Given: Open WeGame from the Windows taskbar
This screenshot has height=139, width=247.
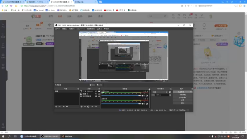Looking at the screenshot, I should 67,136.
